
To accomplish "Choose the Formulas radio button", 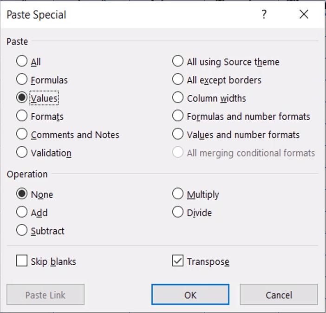I will point(22,79).
